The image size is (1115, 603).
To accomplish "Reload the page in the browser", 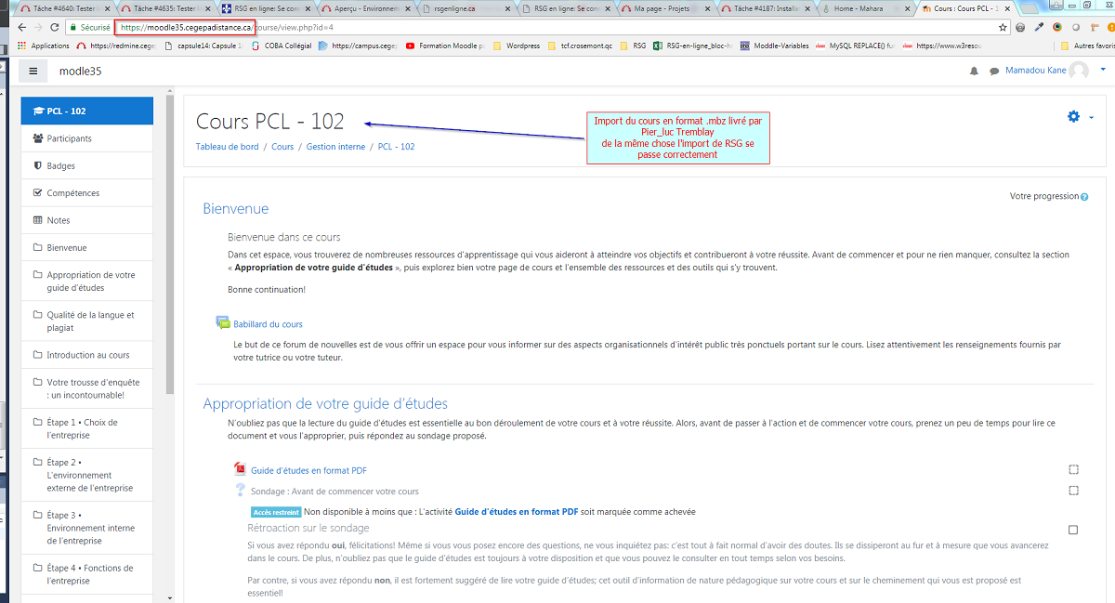I will tap(59, 28).
